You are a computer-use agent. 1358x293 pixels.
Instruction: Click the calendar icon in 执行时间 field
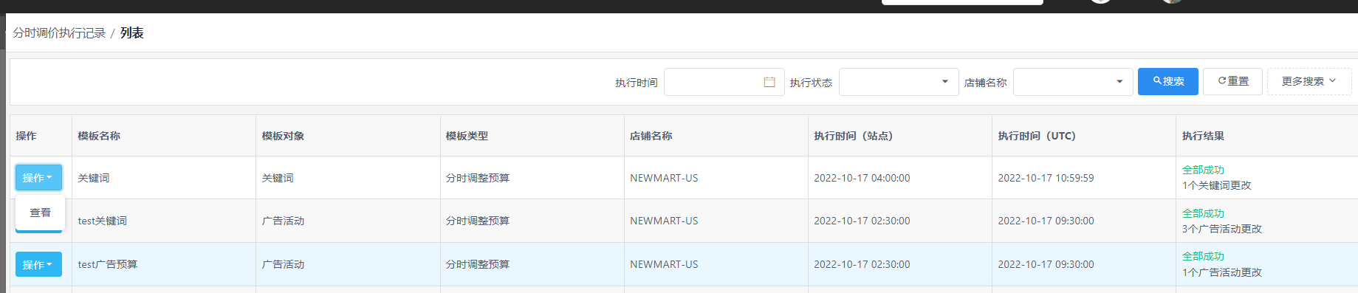769,82
